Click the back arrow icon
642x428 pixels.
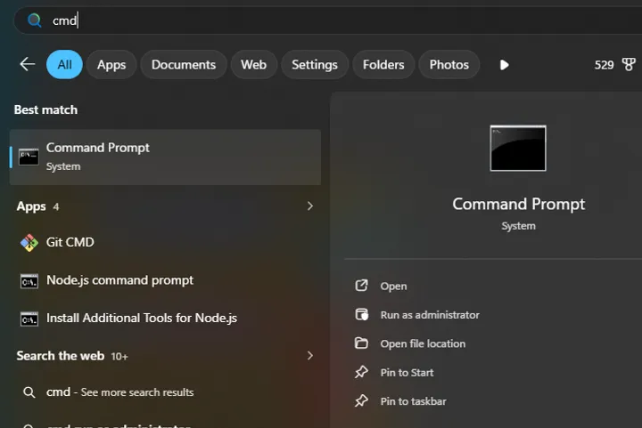(x=27, y=65)
